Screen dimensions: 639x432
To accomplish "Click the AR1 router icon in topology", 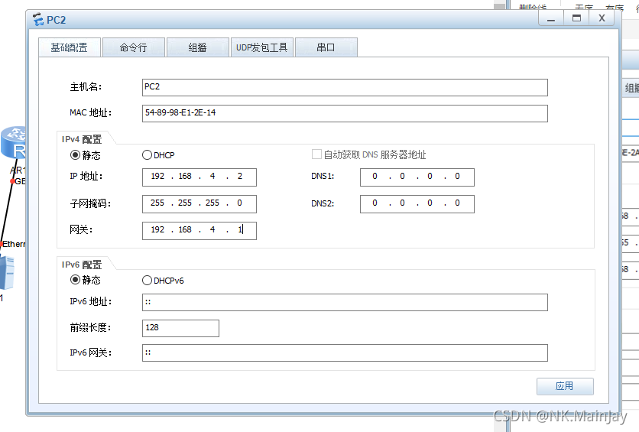I will tap(15, 143).
